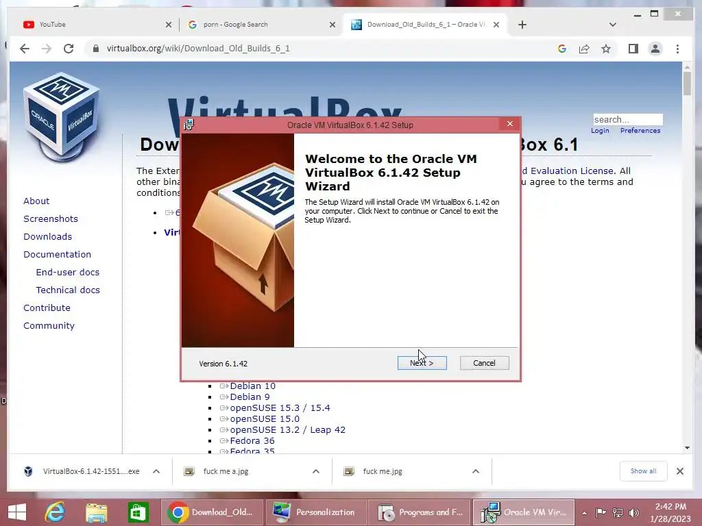Switch to the Download_Old_Builds_6_1 tab

point(425,25)
